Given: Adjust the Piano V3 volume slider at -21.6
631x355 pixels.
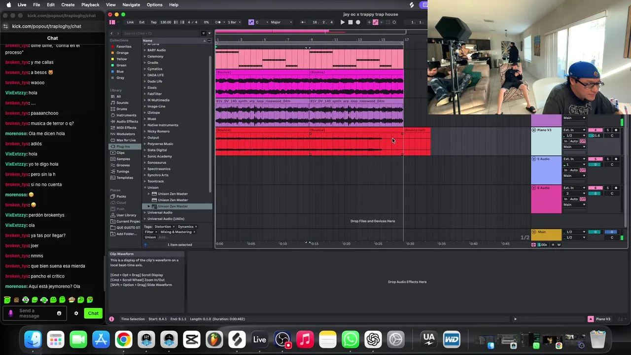Looking at the screenshot, I should [596, 136].
